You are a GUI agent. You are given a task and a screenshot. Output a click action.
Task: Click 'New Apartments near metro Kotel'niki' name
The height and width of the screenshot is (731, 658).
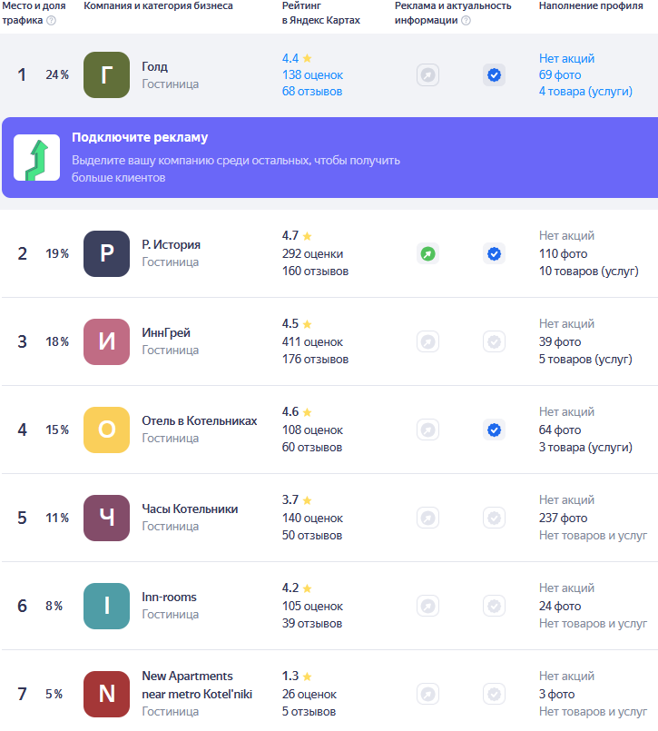point(197,686)
